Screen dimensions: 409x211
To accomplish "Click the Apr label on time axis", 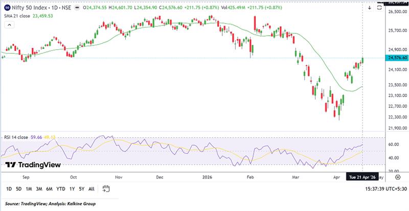I will (336, 177).
